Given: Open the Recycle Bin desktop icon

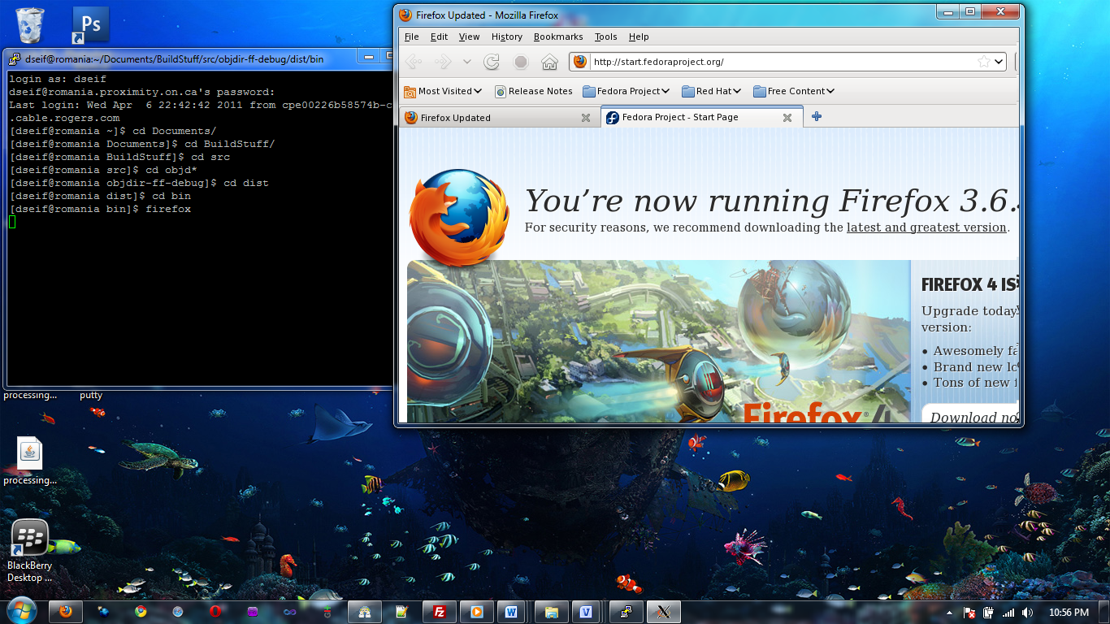Looking at the screenshot, I should tap(30, 24).
